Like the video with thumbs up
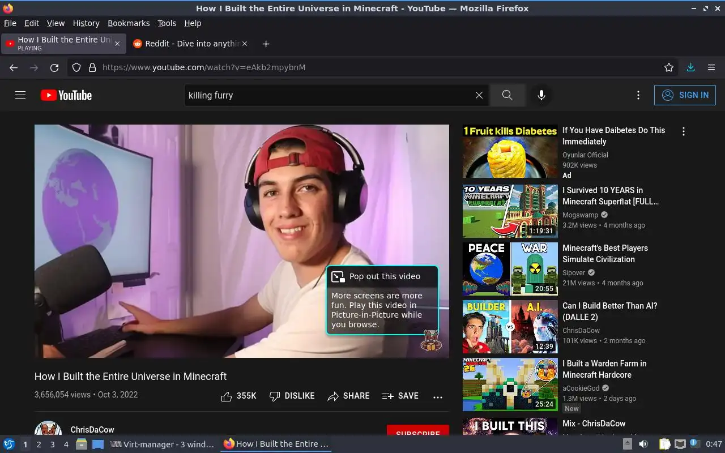Viewport: 725px width, 453px height. coord(238,396)
